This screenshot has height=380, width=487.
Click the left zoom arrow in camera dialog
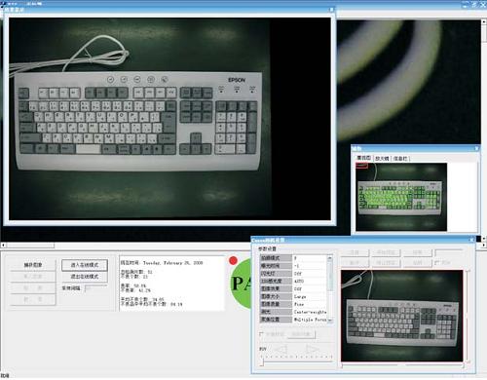(x=281, y=349)
